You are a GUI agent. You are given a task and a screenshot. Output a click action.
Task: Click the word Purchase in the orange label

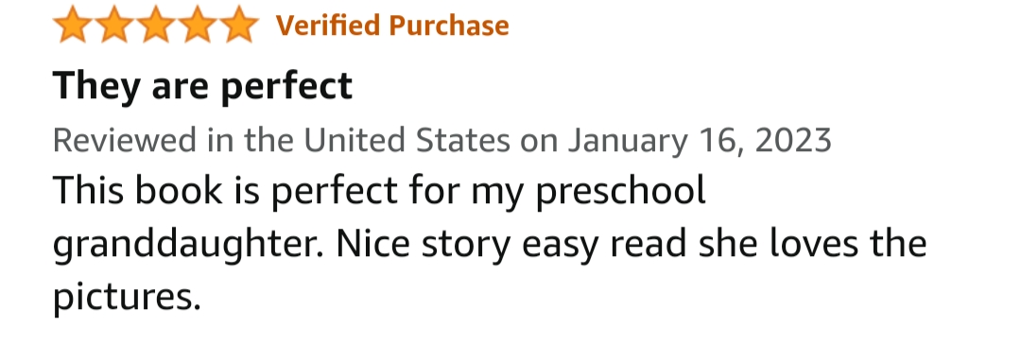(x=449, y=26)
